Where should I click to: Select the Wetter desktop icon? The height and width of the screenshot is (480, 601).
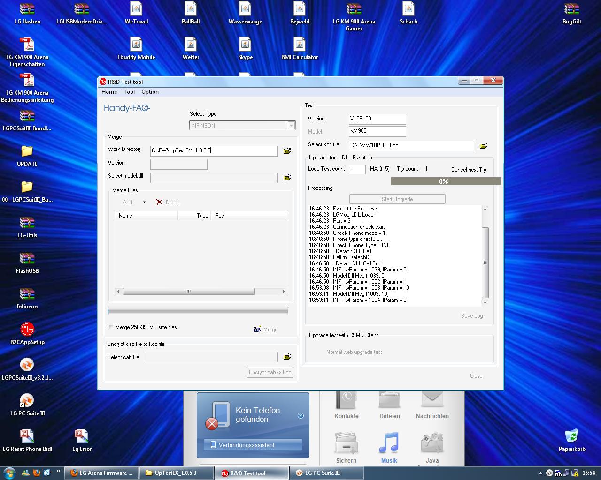click(x=191, y=49)
